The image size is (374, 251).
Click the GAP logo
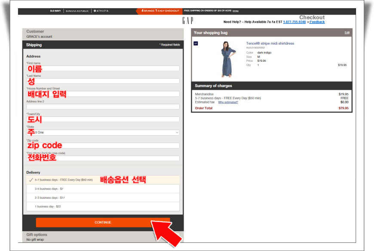pos(188,21)
